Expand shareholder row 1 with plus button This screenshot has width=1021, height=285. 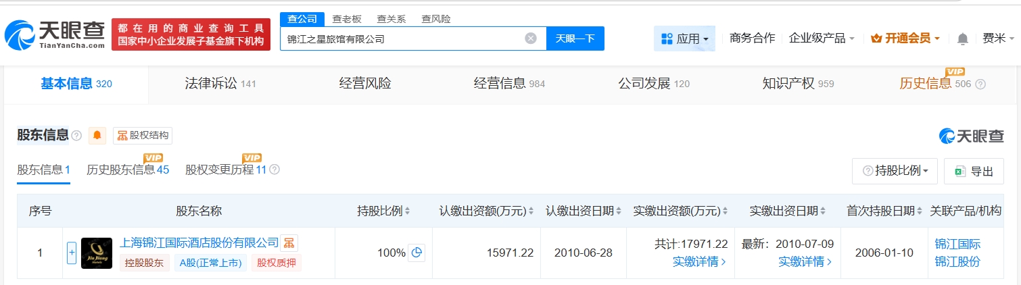tap(72, 253)
